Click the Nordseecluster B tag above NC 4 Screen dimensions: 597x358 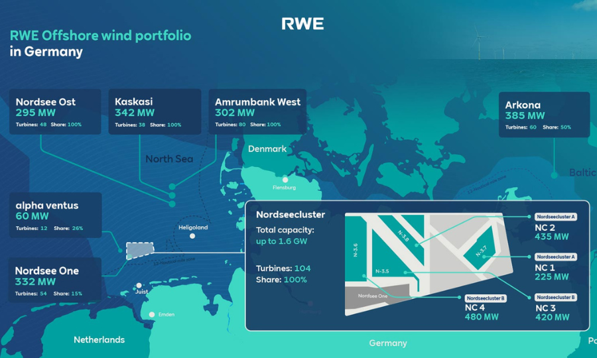[x=486, y=298]
